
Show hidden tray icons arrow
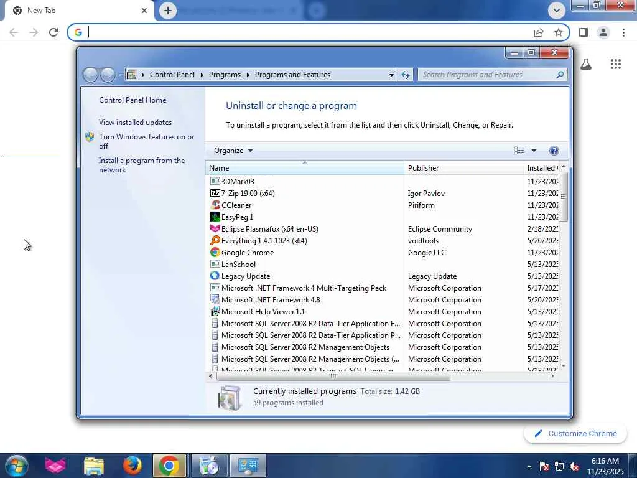(x=529, y=467)
